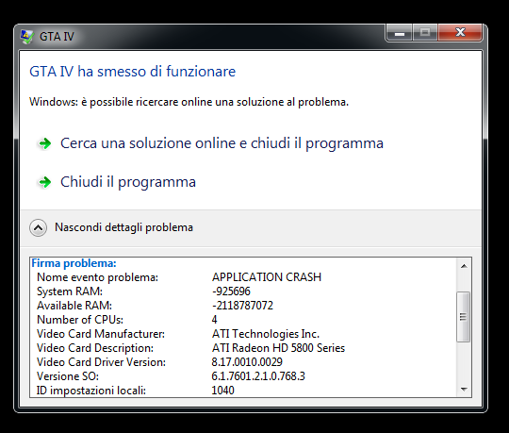Choose 'Cerca una soluzione online e chiudi il programma'
509x433 pixels.
coord(222,143)
